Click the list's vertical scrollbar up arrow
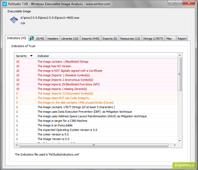 coord(180,55)
